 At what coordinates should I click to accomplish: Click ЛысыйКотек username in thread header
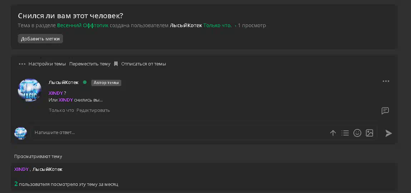(x=186, y=25)
